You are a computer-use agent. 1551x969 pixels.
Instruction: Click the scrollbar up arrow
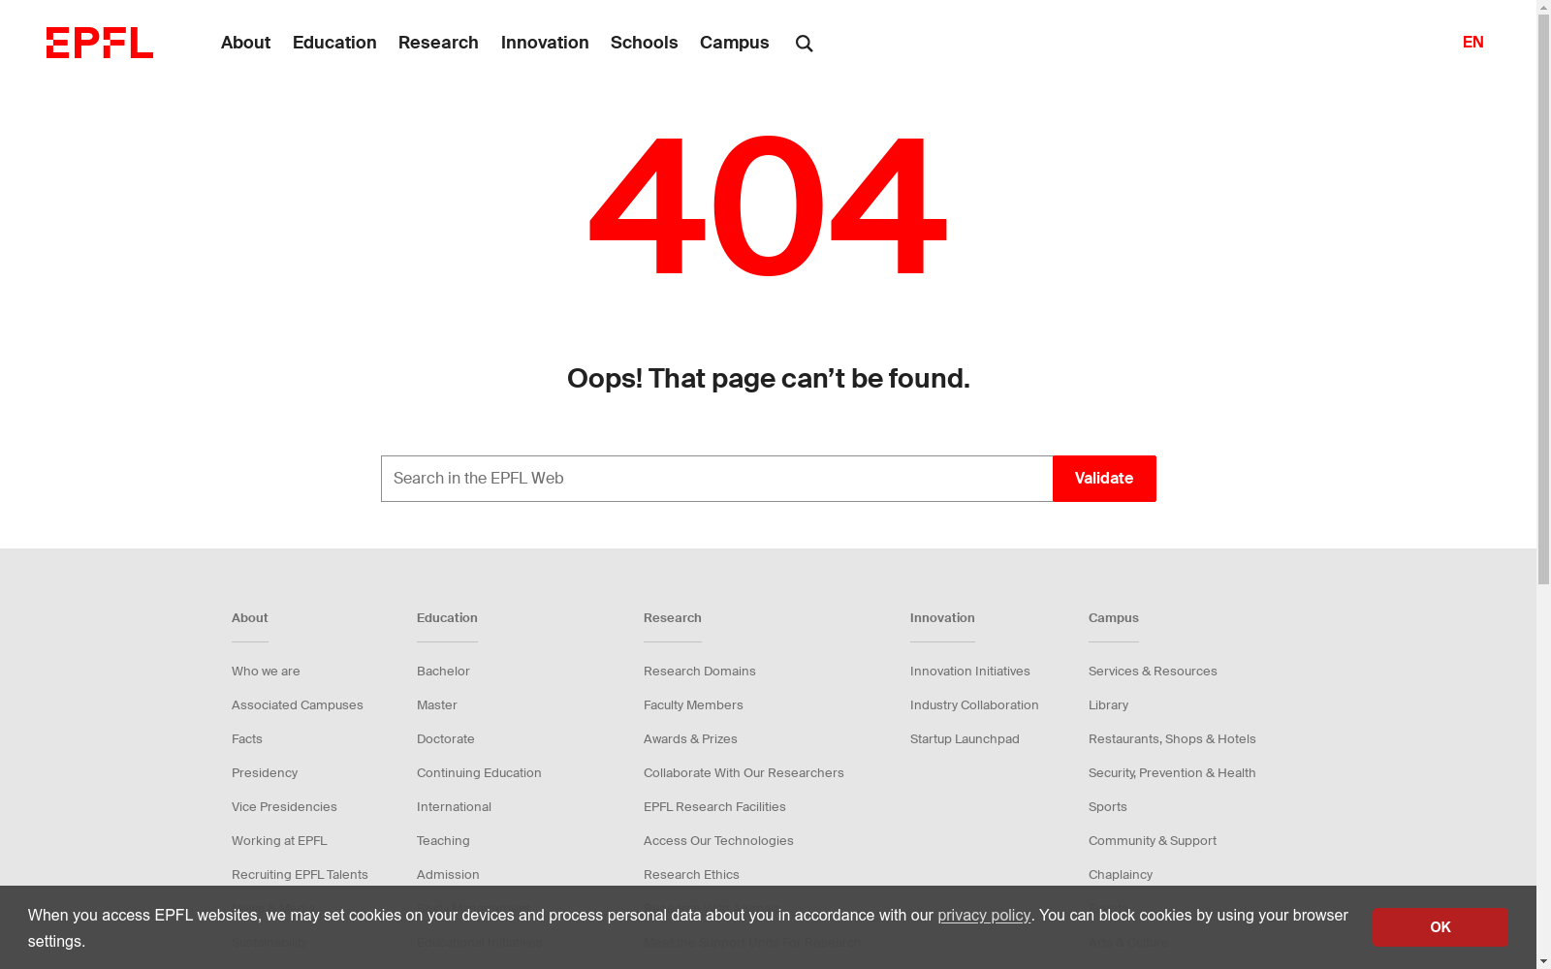(1543, 7)
